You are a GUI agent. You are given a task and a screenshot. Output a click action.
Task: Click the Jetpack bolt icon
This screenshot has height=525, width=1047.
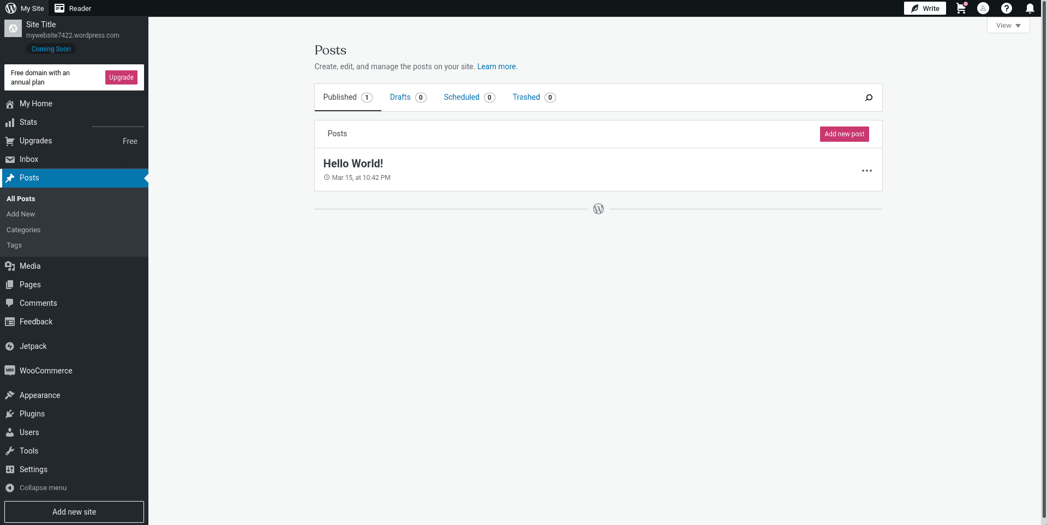coord(10,346)
